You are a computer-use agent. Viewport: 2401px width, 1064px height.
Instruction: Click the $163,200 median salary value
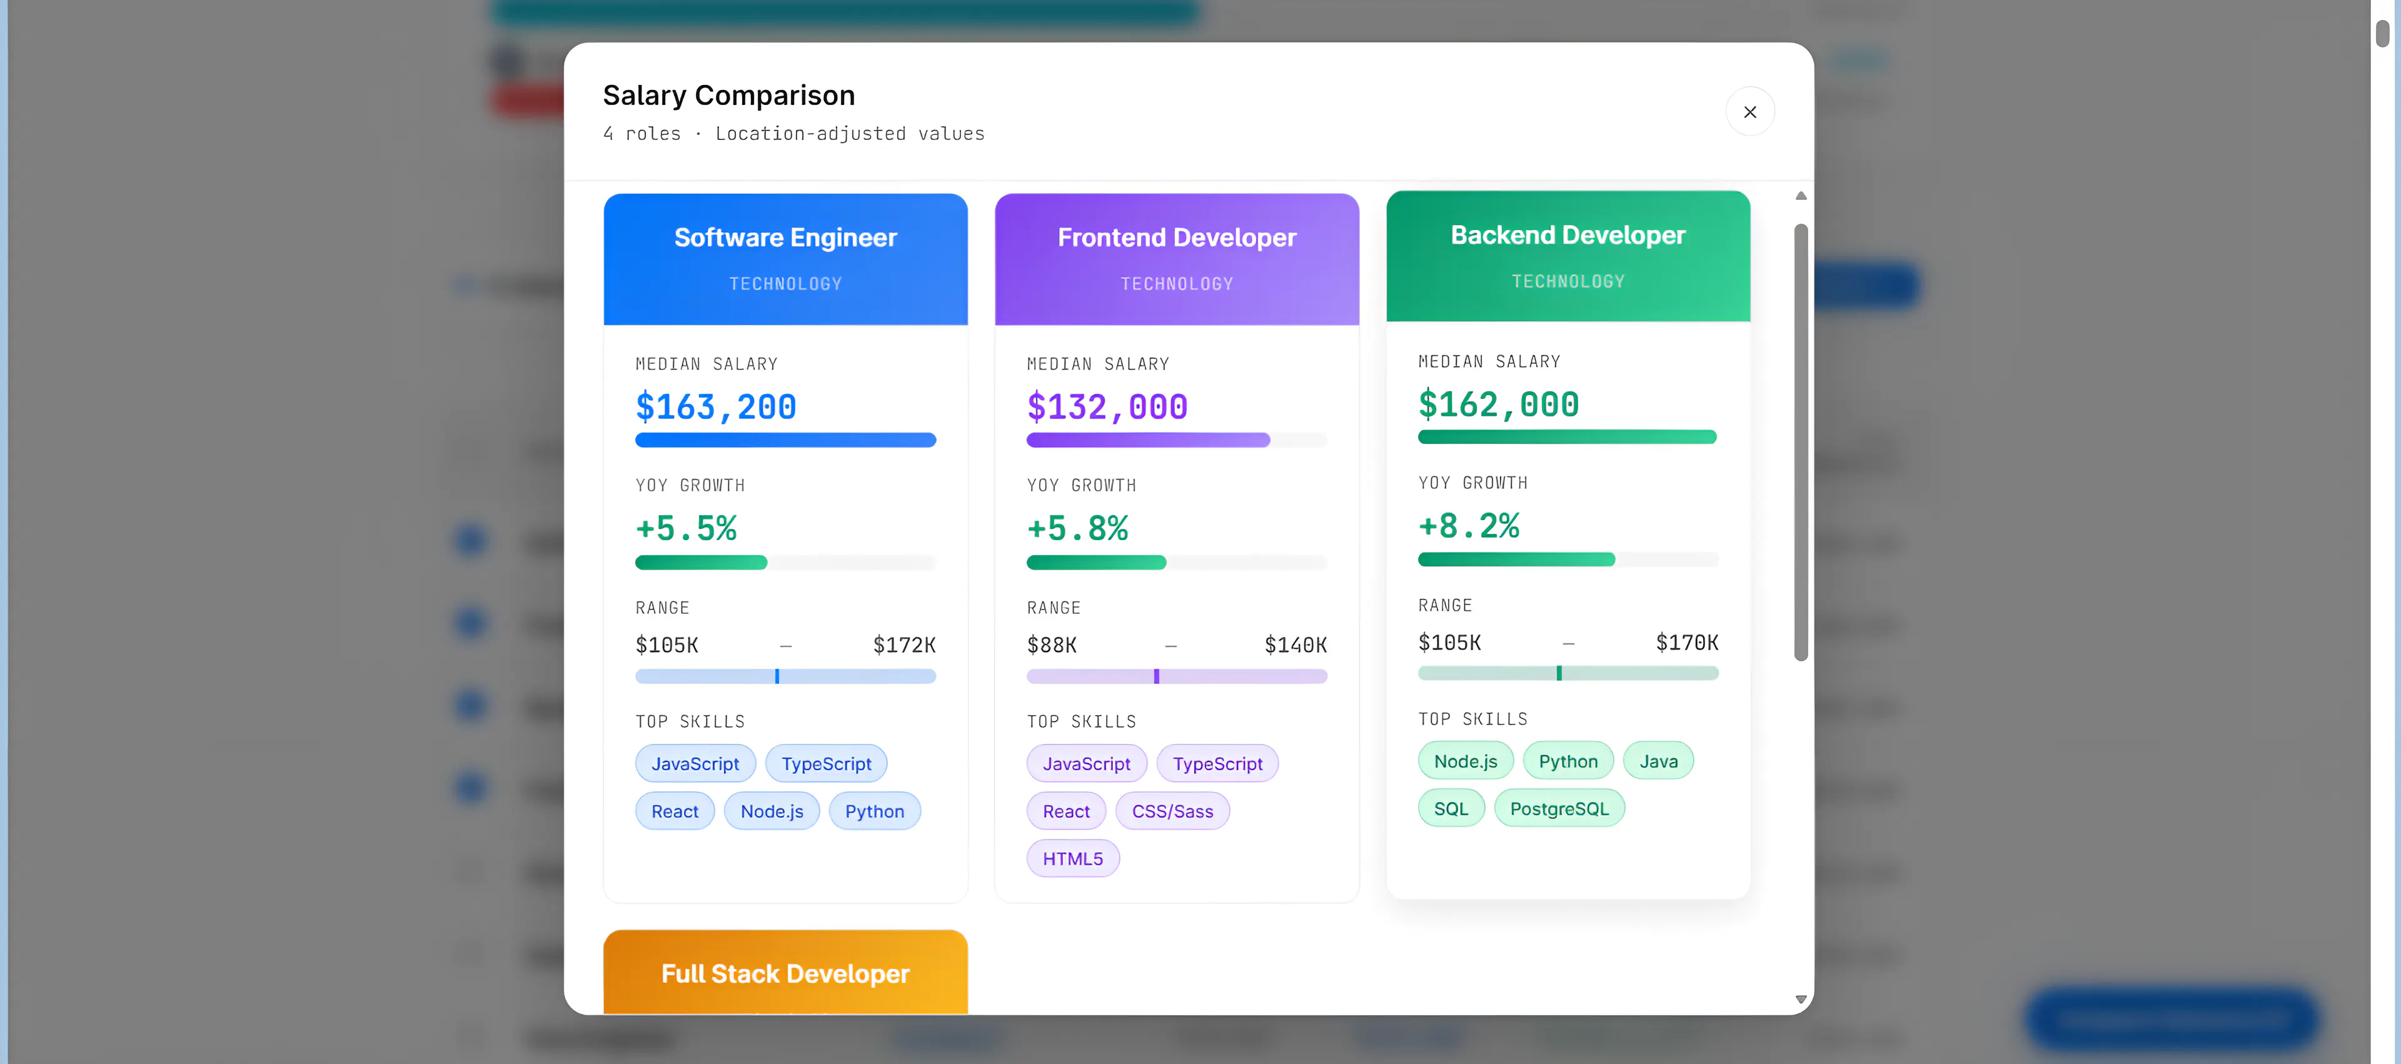(716, 406)
